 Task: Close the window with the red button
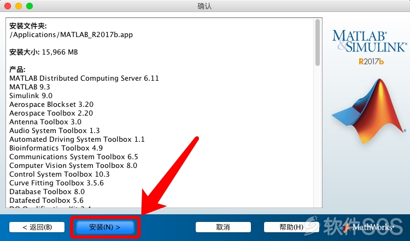[8, 6]
